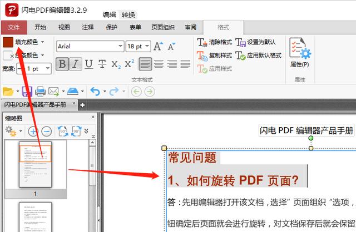Close the 缩略图 thumbnail panel
The height and width of the screenshot is (232, 356).
point(93,117)
